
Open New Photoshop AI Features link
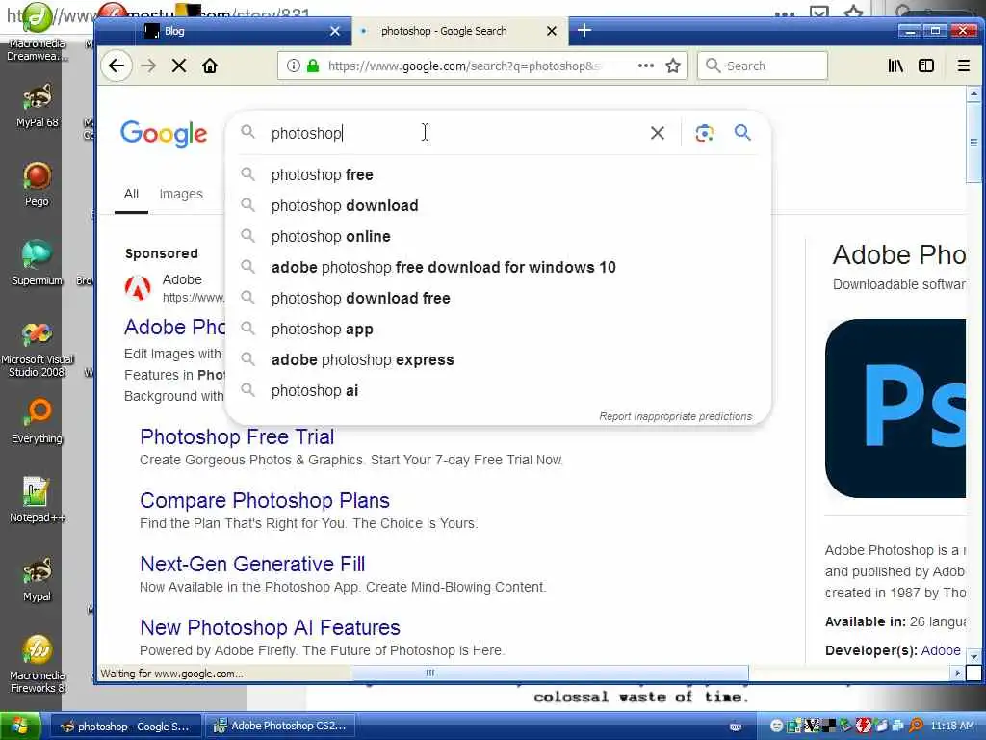(x=270, y=627)
